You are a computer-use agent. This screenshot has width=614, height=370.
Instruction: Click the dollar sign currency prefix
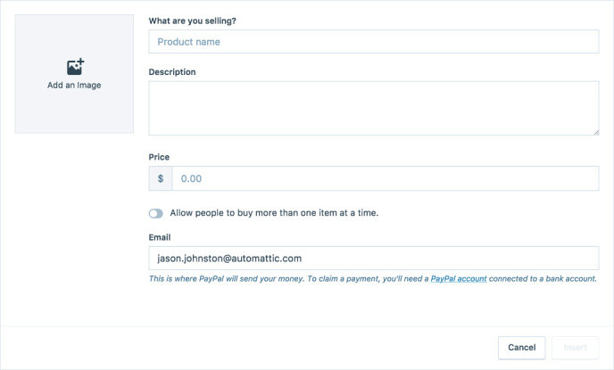[x=161, y=178]
